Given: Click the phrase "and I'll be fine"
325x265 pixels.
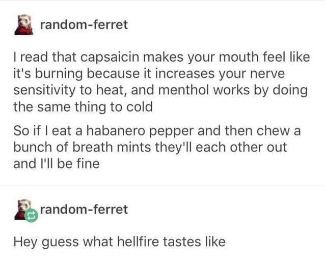Looking at the screenshot, I should pos(56,164).
